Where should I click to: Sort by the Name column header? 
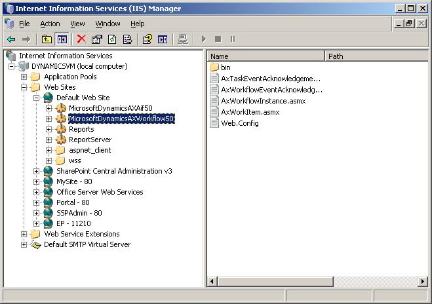(x=266, y=56)
